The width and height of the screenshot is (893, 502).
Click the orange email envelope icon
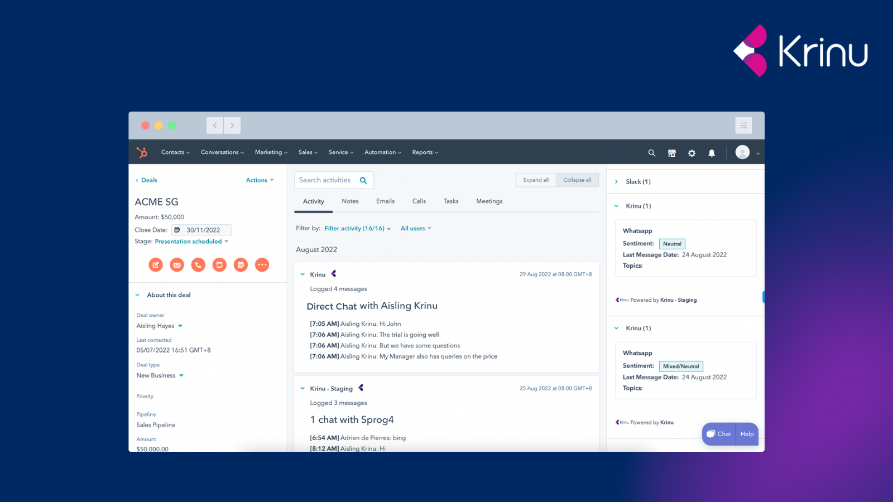point(177,265)
